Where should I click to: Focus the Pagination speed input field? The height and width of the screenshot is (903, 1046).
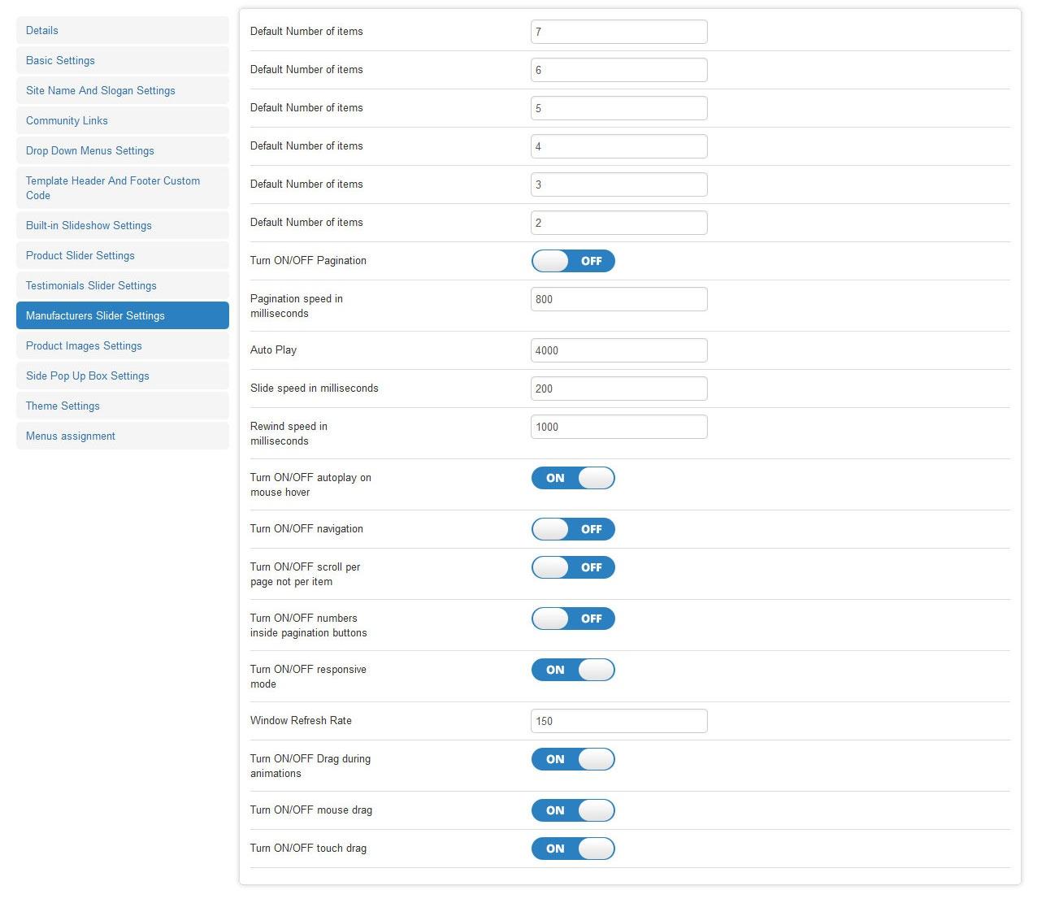(x=618, y=299)
